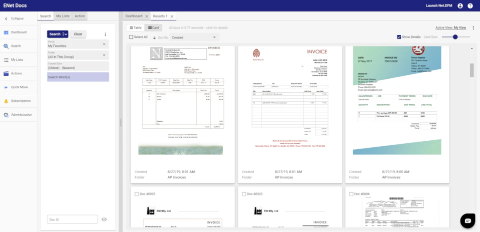
Task: Open the Subscriptions bell icon
Action: click(6, 101)
